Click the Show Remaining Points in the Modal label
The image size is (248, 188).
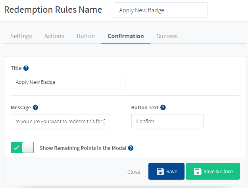coord(83,148)
